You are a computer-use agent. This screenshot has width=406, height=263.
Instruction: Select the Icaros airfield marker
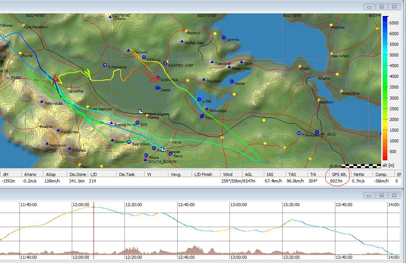[157, 88]
